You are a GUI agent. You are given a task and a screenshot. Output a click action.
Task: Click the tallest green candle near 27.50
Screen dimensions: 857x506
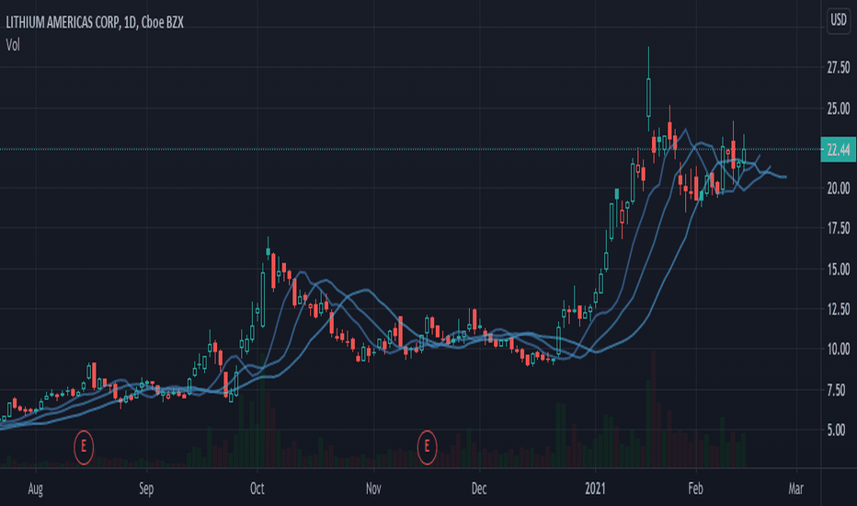coord(649,98)
